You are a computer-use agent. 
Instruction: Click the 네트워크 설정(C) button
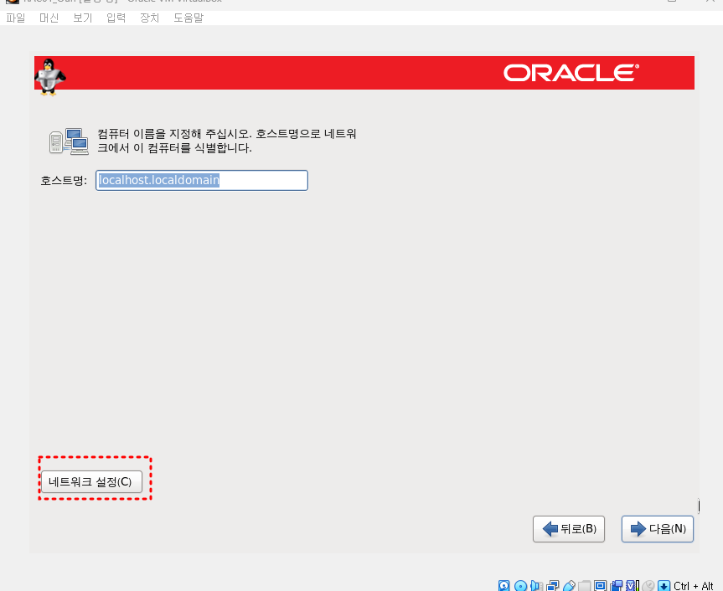92,482
